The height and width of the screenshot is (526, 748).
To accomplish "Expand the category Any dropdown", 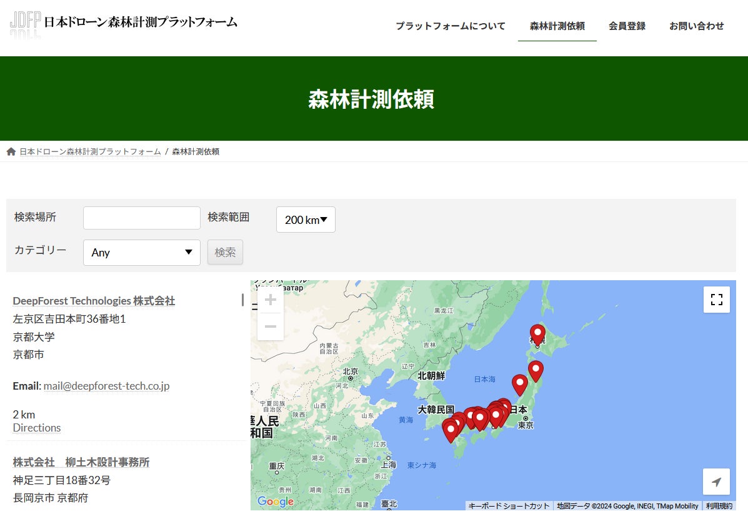I will coord(142,253).
